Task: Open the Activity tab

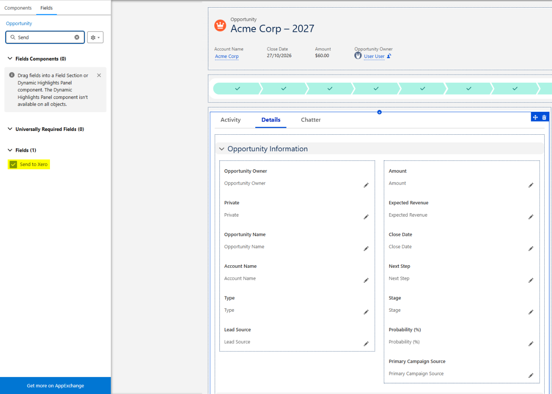Action: point(231,120)
